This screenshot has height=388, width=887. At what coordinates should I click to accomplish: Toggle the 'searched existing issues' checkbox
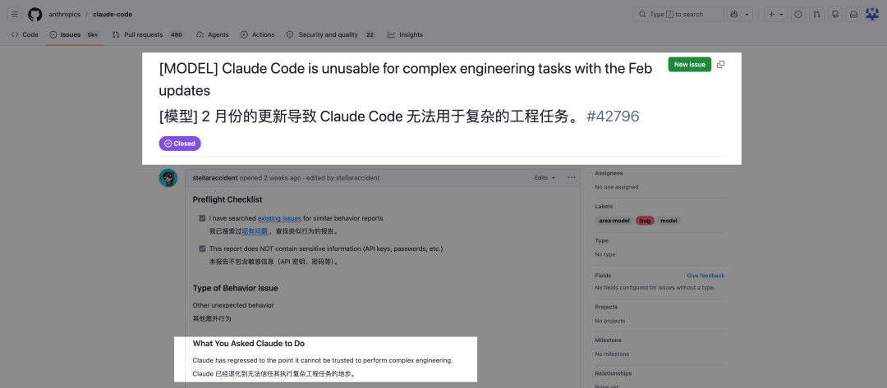coord(202,219)
